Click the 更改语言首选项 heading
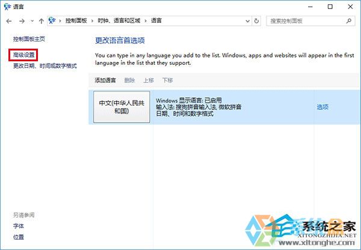Screen dimensions: 361x250 pos(120,40)
